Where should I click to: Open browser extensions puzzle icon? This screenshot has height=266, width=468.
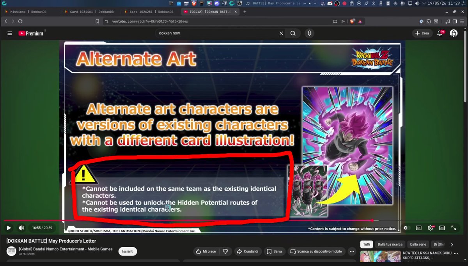[429, 21]
